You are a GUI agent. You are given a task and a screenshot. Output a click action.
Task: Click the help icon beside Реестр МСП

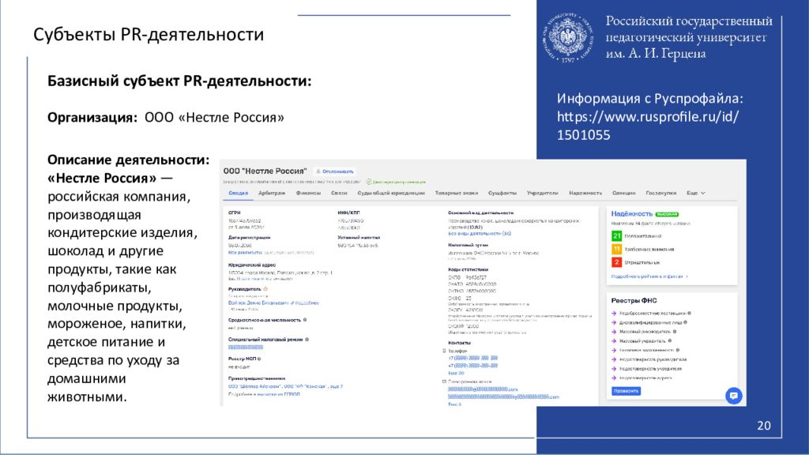click(259, 359)
